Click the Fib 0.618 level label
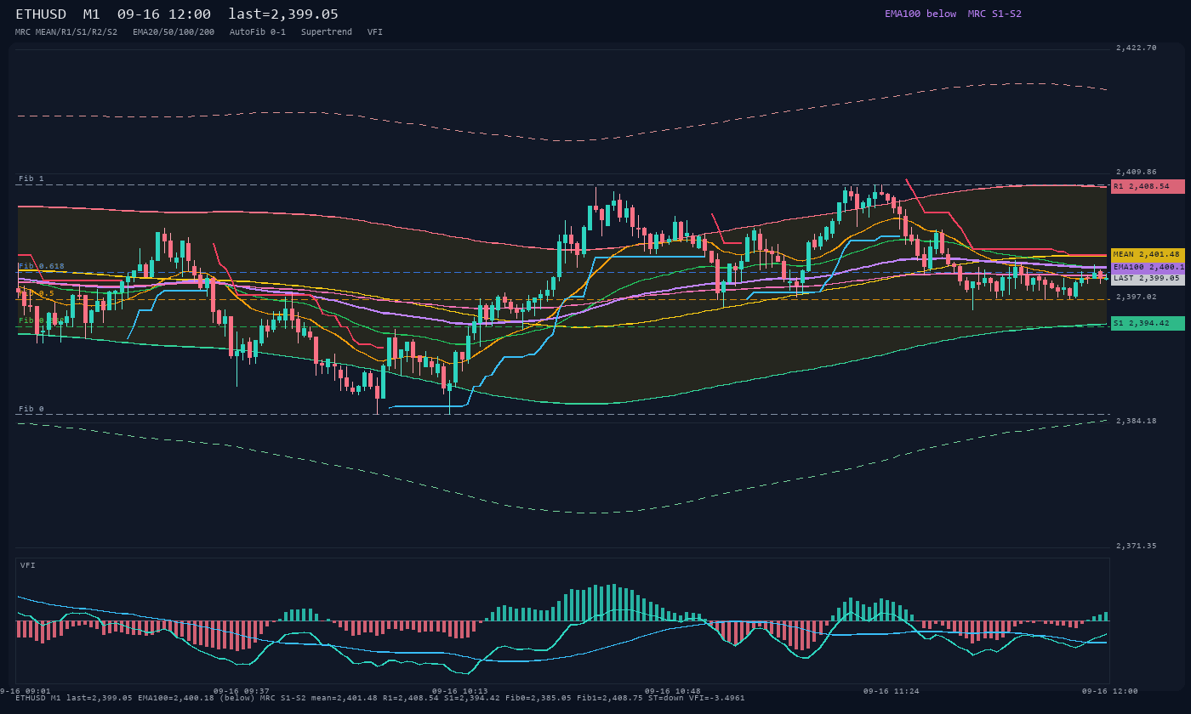The image size is (1191, 714). click(x=42, y=266)
